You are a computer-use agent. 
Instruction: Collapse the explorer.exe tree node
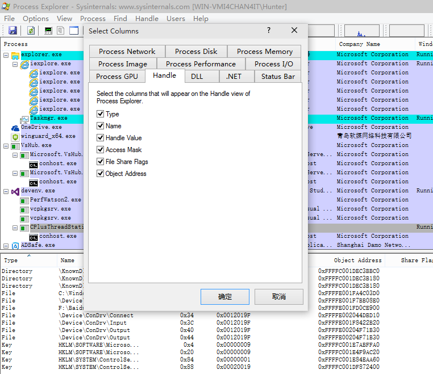6,56
